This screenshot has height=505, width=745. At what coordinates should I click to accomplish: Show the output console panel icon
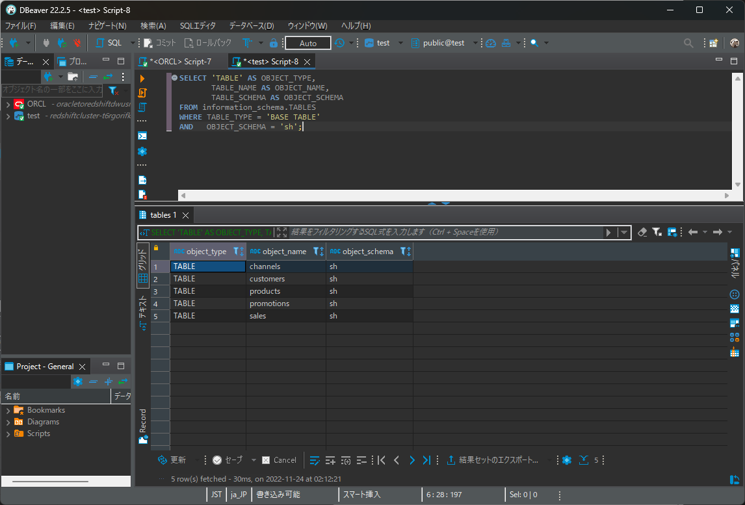(x=142, y=136)
